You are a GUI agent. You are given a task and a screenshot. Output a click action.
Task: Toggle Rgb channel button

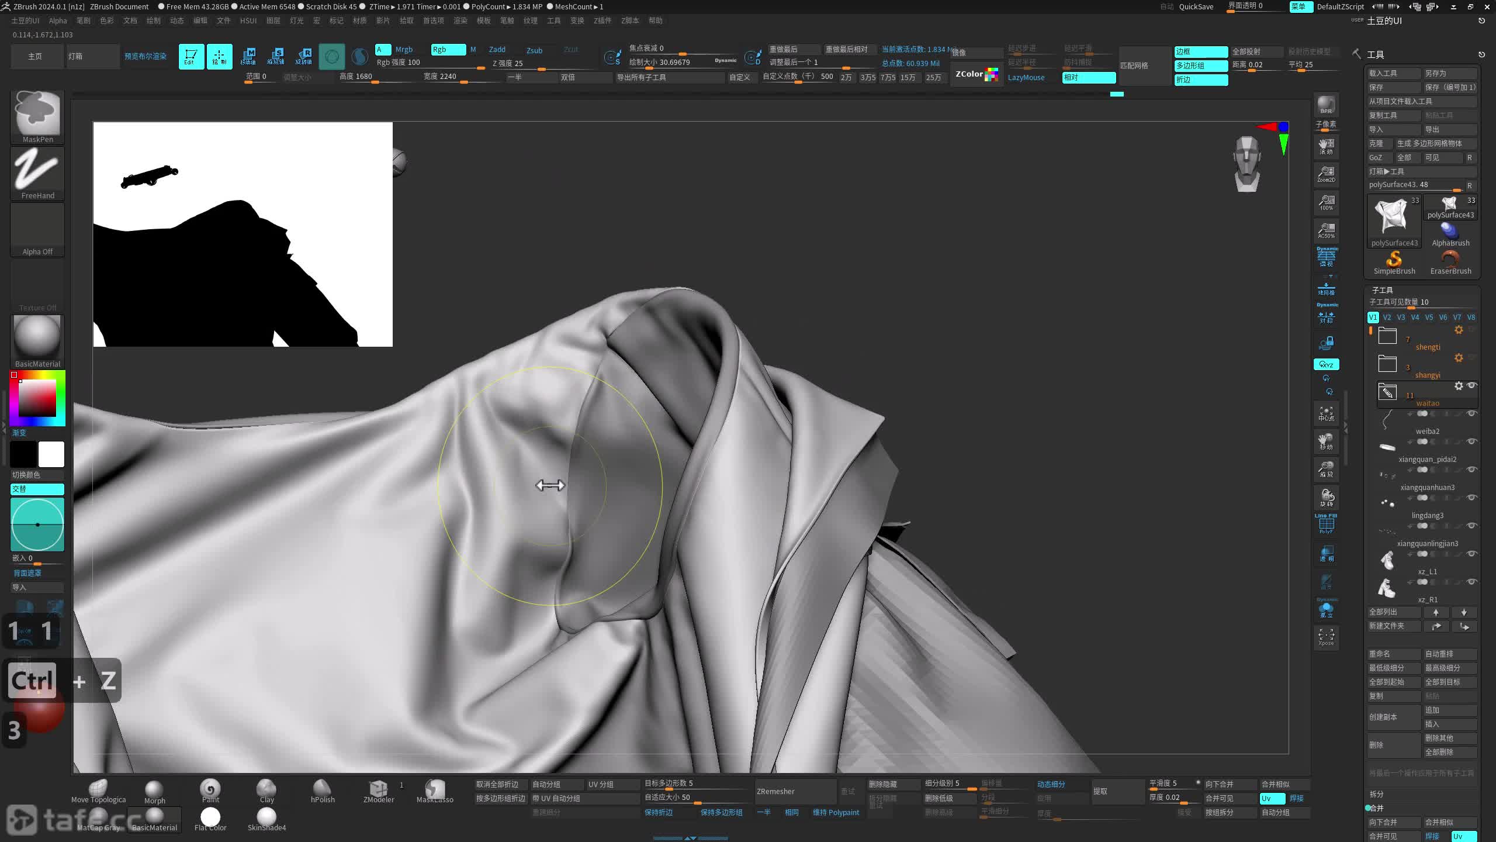coord(449,50)
